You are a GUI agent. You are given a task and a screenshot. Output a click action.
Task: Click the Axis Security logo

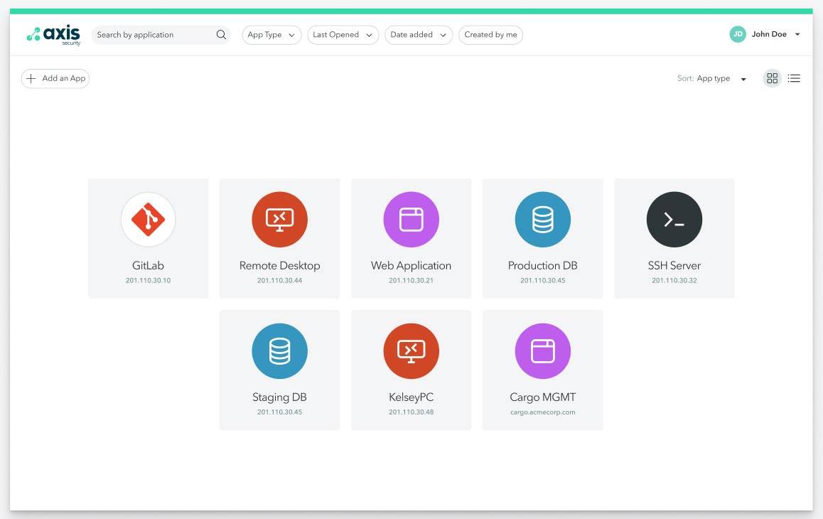(53, 36)
